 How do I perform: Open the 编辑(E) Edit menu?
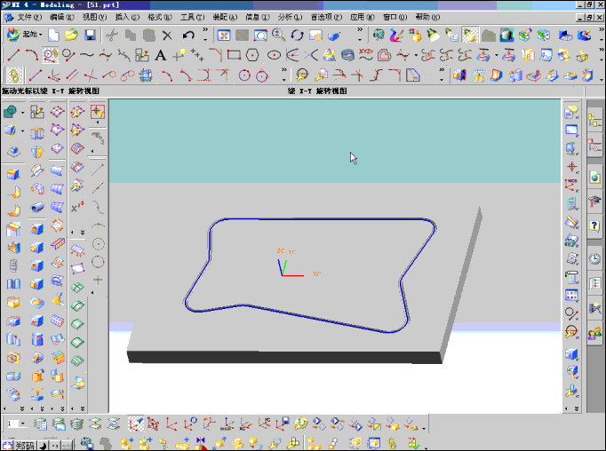pyautogui.click(x=62, y=17)
